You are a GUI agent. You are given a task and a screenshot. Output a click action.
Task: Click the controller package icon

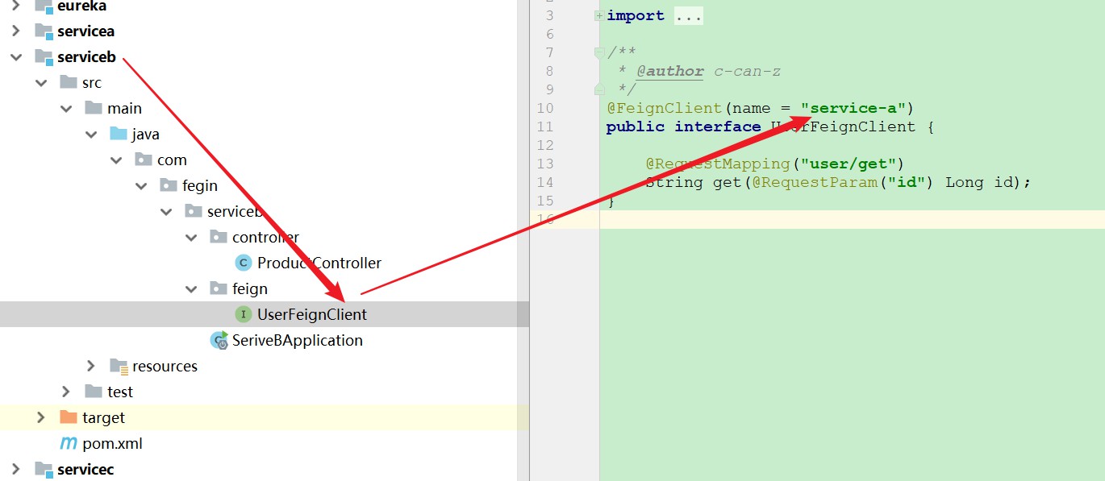[x=219, y=237]
